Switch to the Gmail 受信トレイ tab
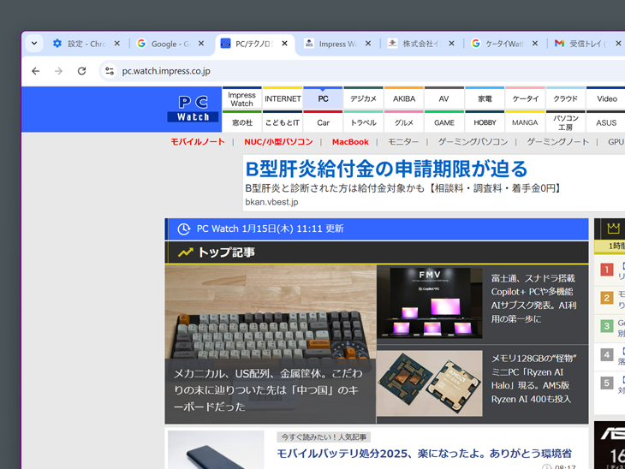Image resolution: width=625 pixels, height=469 pixels. (x=582, y=44)
